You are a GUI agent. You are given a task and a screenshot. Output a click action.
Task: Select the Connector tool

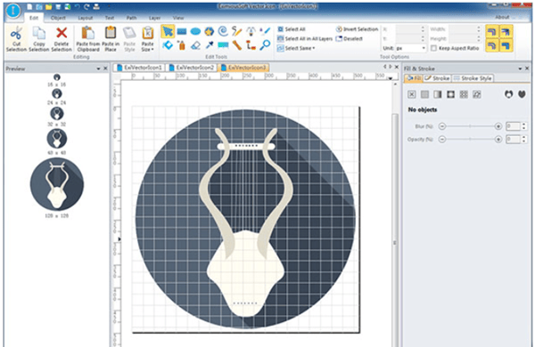pos(251,45)
